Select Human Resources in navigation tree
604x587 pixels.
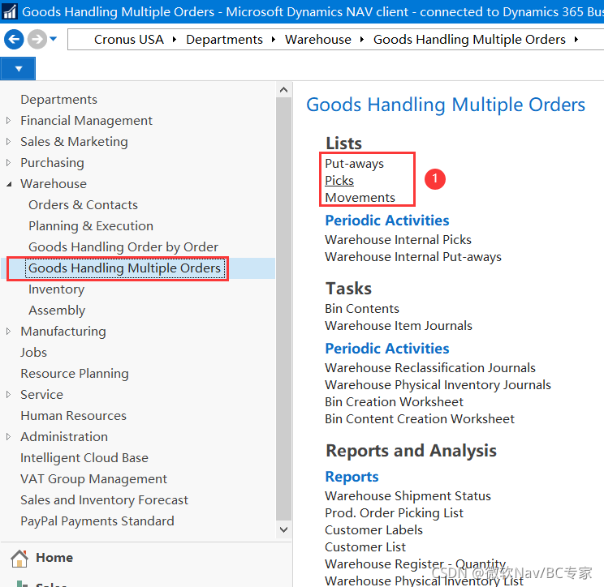point(73,416)
